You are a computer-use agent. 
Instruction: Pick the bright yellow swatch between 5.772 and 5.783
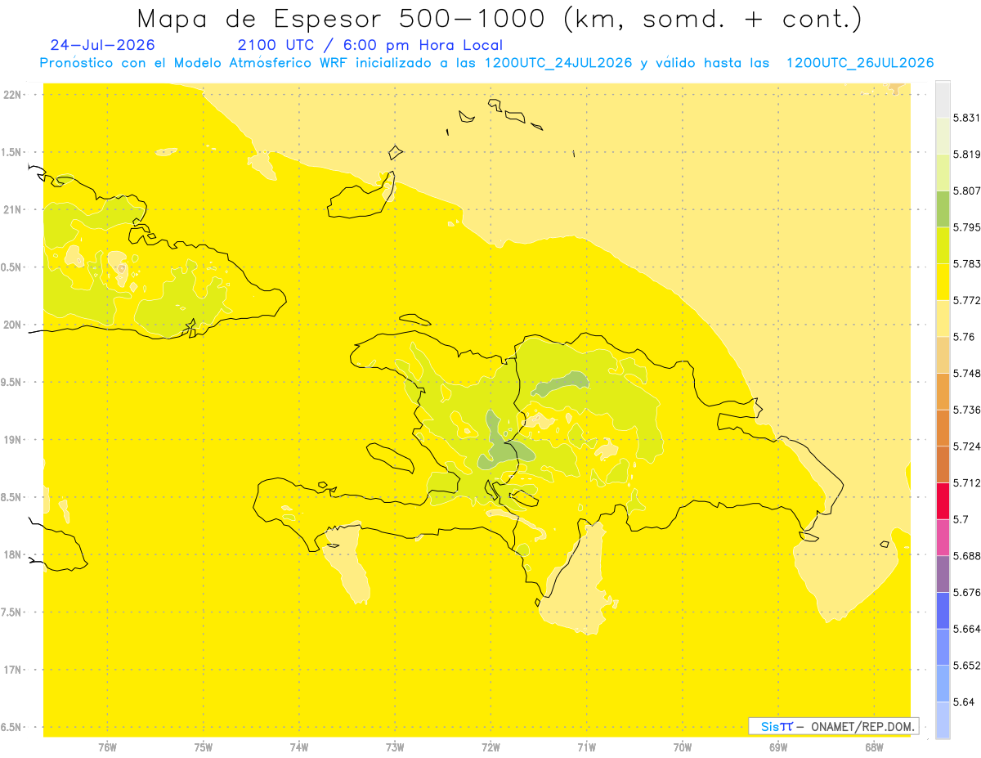[x=943, y=281]
